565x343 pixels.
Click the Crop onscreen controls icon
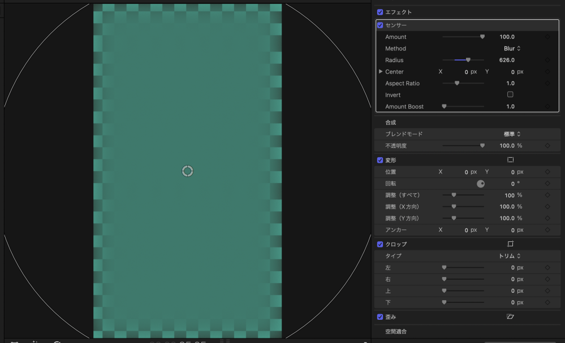point(510,244)
